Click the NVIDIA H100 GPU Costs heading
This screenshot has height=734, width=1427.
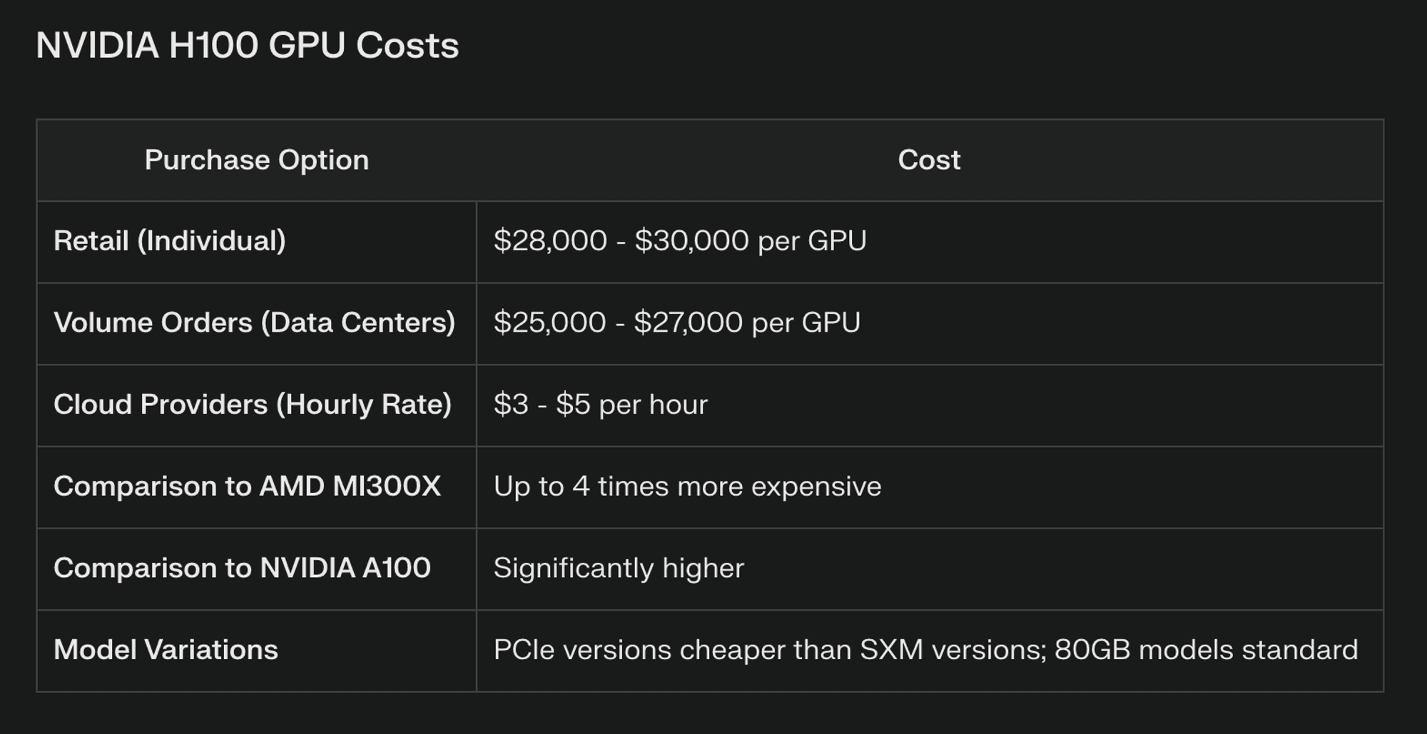247,46
